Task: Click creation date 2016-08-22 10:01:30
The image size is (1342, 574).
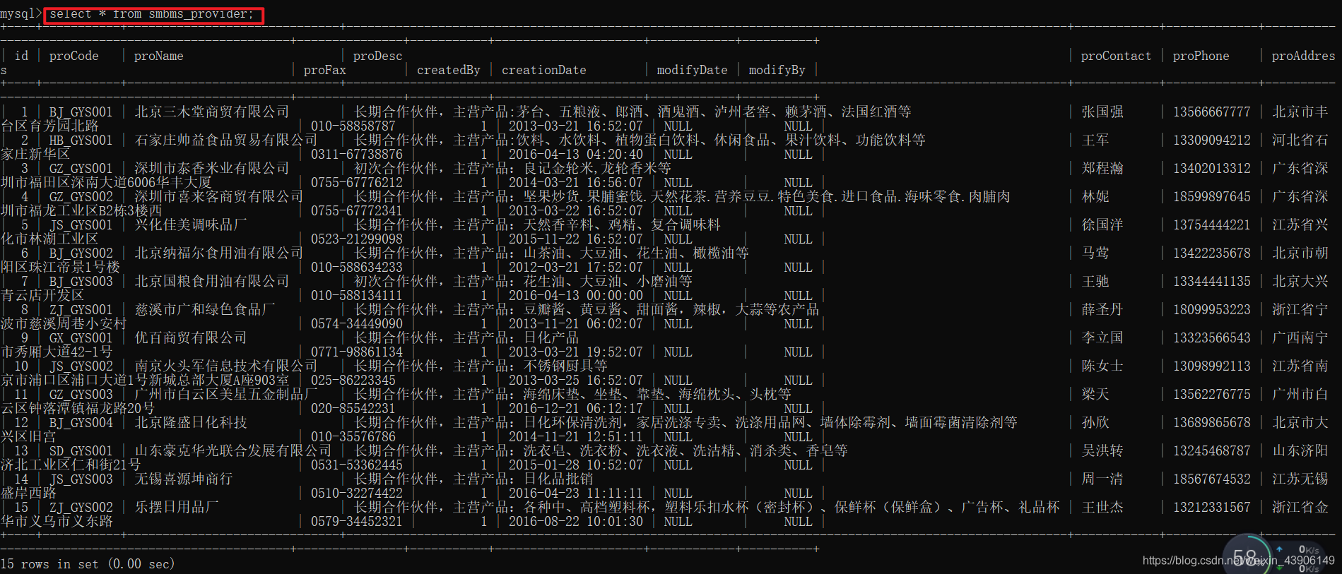Action: click(x=576, y=522)
